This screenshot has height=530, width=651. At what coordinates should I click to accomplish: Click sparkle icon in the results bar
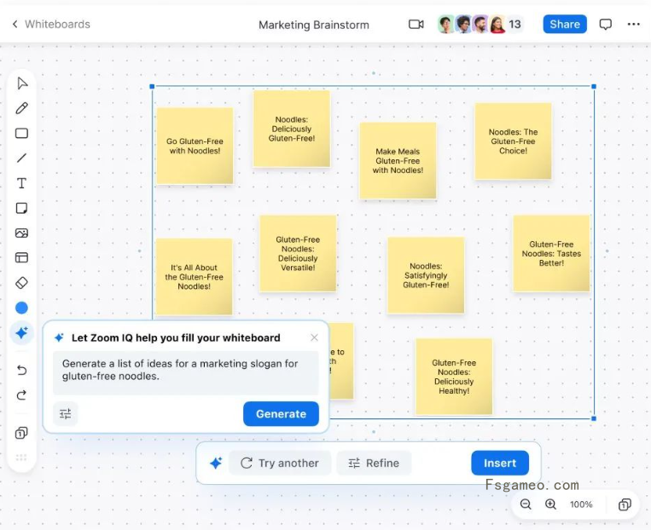tap(216, 463)
